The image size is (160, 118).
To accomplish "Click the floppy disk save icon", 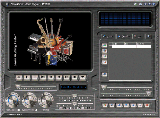I will point(119,105).
